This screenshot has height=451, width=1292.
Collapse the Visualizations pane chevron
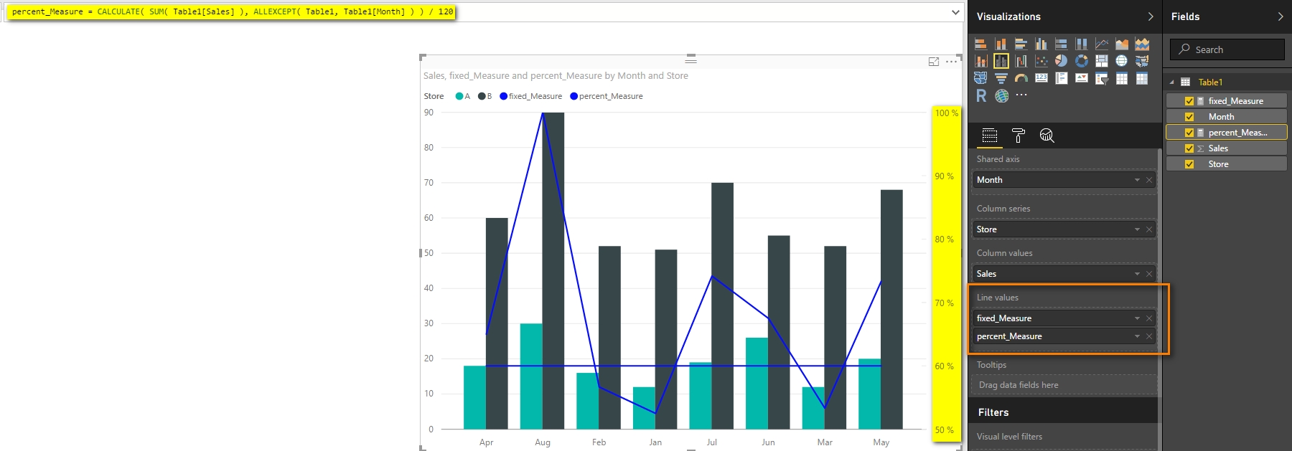1151,16
